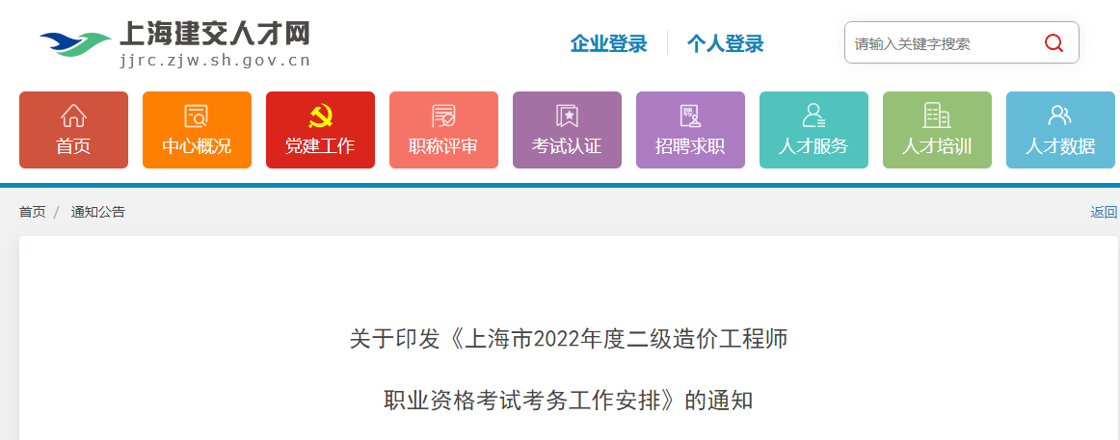Click the 返回 back link
This screenshot has width=1120, height=440.
click(x=1104, y=212)
